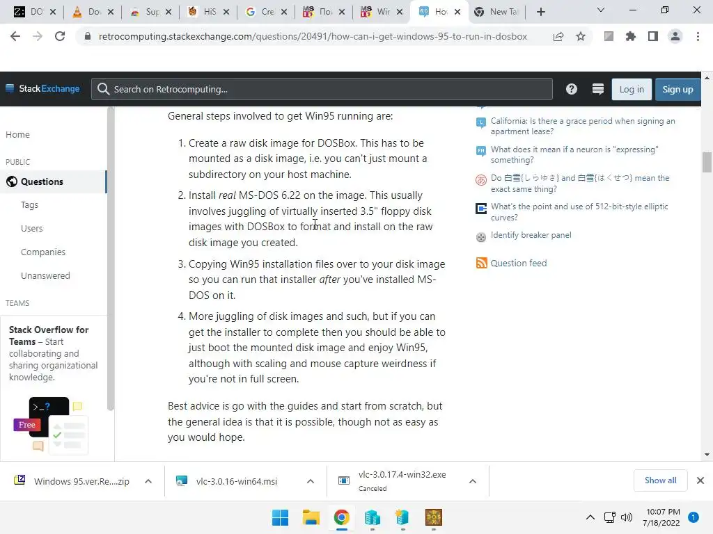Viewport: 713px width, 534px height.
Task: Expand options for Windows 95 zip download
Action: pyautogui.click(x=148, y=481)
